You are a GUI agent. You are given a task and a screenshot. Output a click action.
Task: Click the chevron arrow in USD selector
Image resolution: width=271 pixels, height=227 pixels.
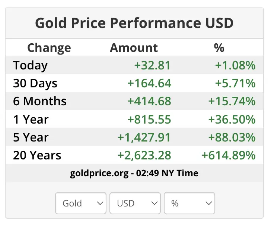[x=154, y=203]
